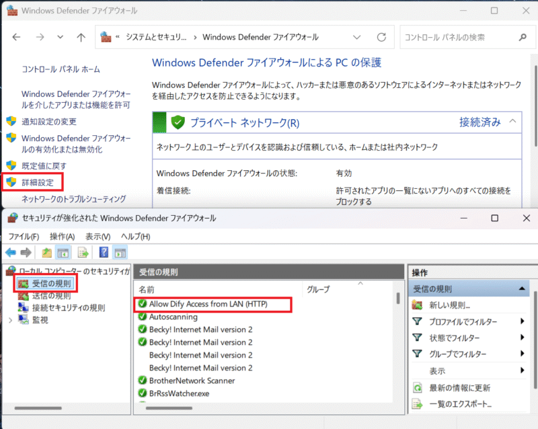Select 送信の規則 in the tree
538x429 pixels.
(x=52, y=295)
